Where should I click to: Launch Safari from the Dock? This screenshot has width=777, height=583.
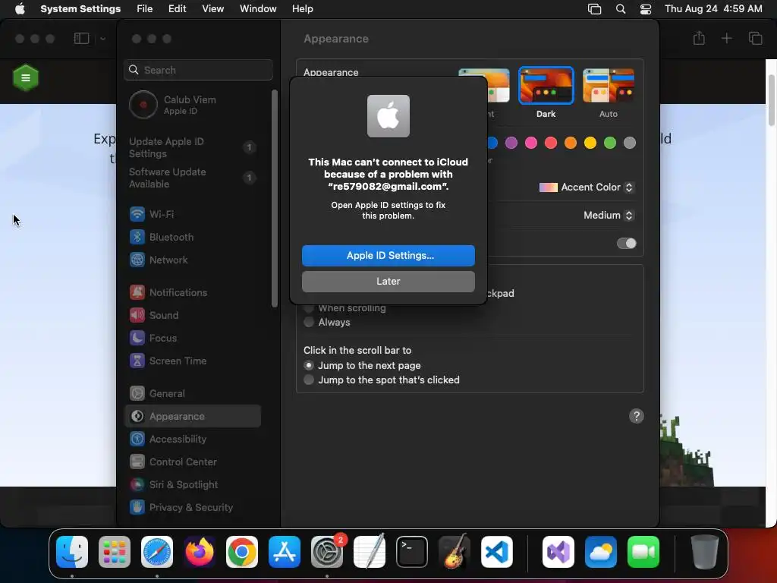click(157, 552)
